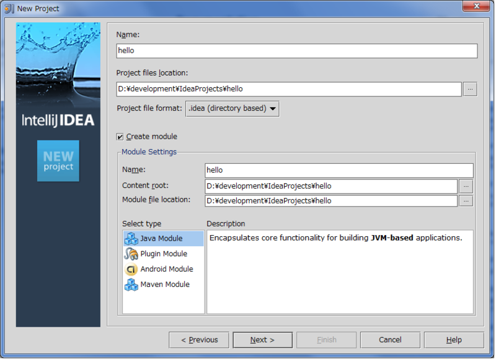Click the NEW project banner image
The image size is (496, 360).
pyautogui.click(x=58, y=161)
